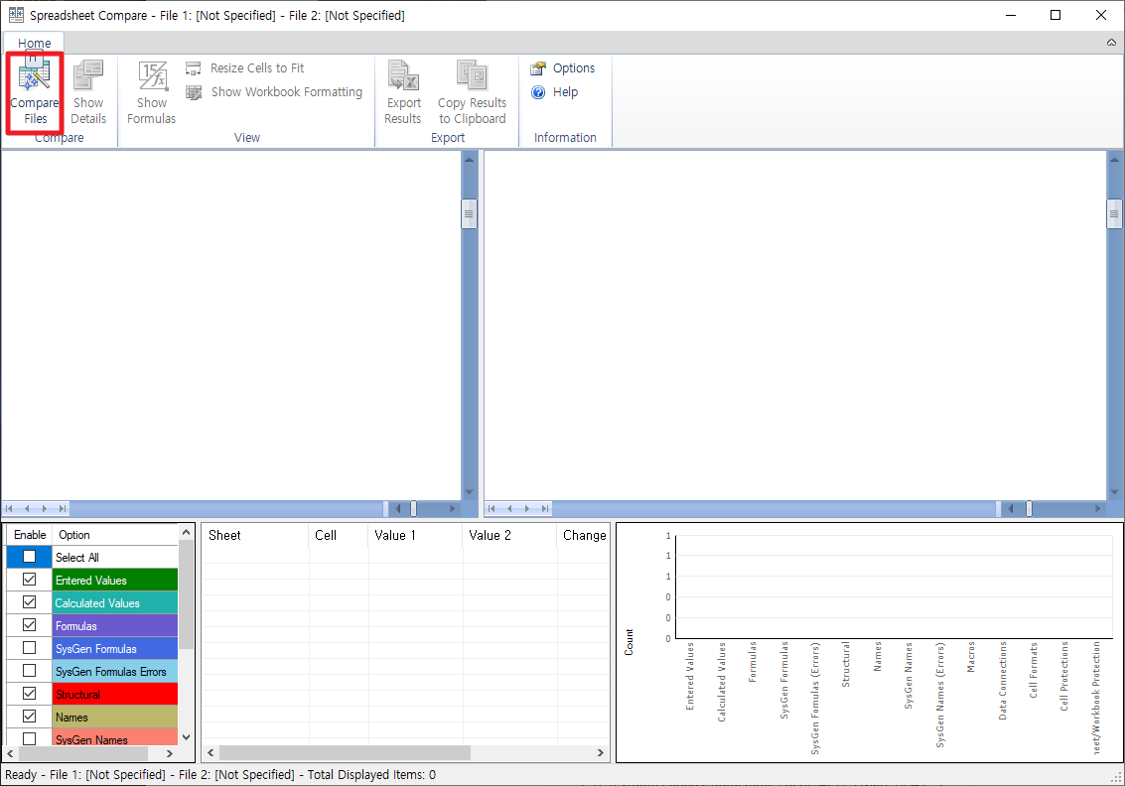
Task: Click left pane horizontal scroll right arrow
Action: pos(452,508)
